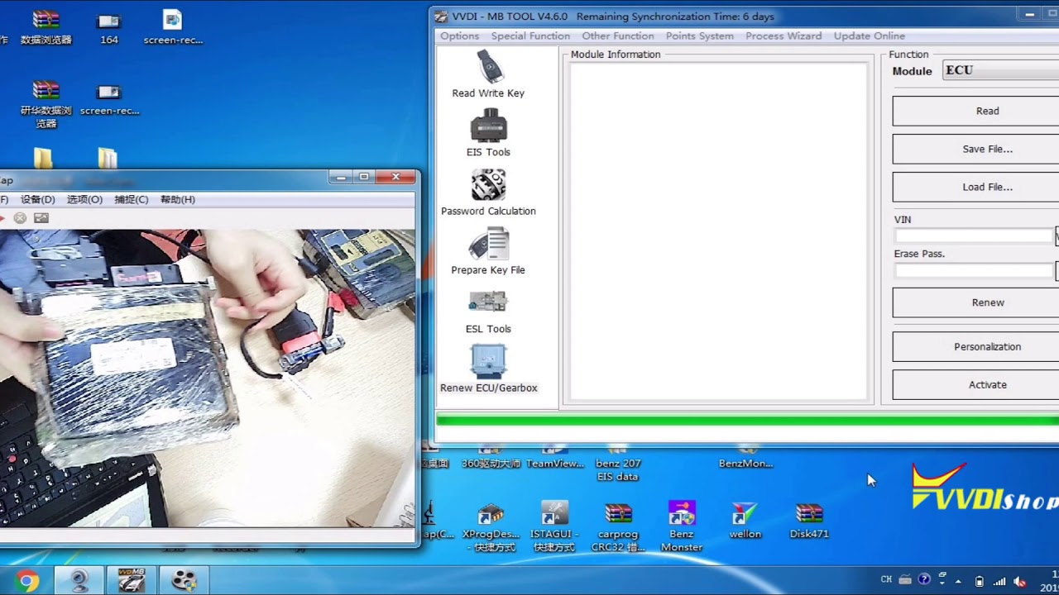Open EIS Tools in VVDI
Image resolution: width=1059 pixels, height=595 pixels.
pos(488,133)
